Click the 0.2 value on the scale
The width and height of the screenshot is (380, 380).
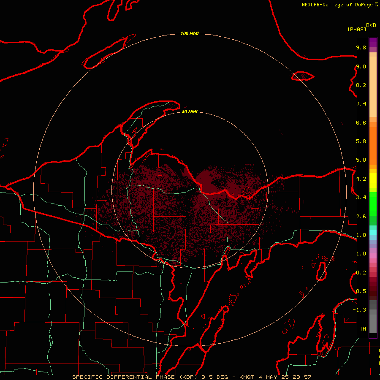click(361, 273)
